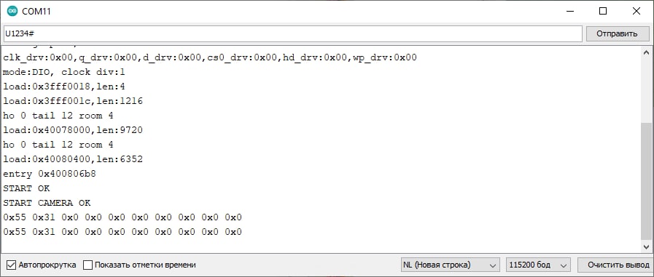
Task: Click the 'load:0x40080400,len:6352' line
Action: pos(73,159)
